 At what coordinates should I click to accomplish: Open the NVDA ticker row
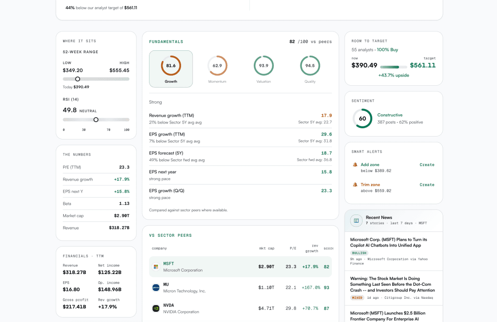[240, 308]
